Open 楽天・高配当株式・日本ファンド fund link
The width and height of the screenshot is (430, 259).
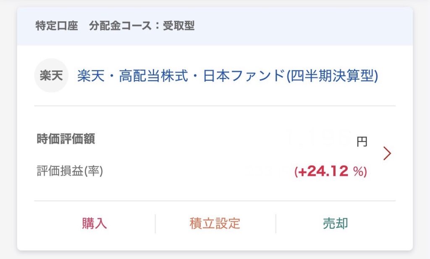(x=227, y=76)
